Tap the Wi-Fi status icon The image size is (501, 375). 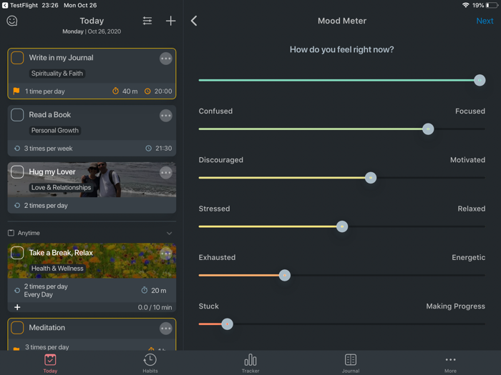click(x=465, y=5)
